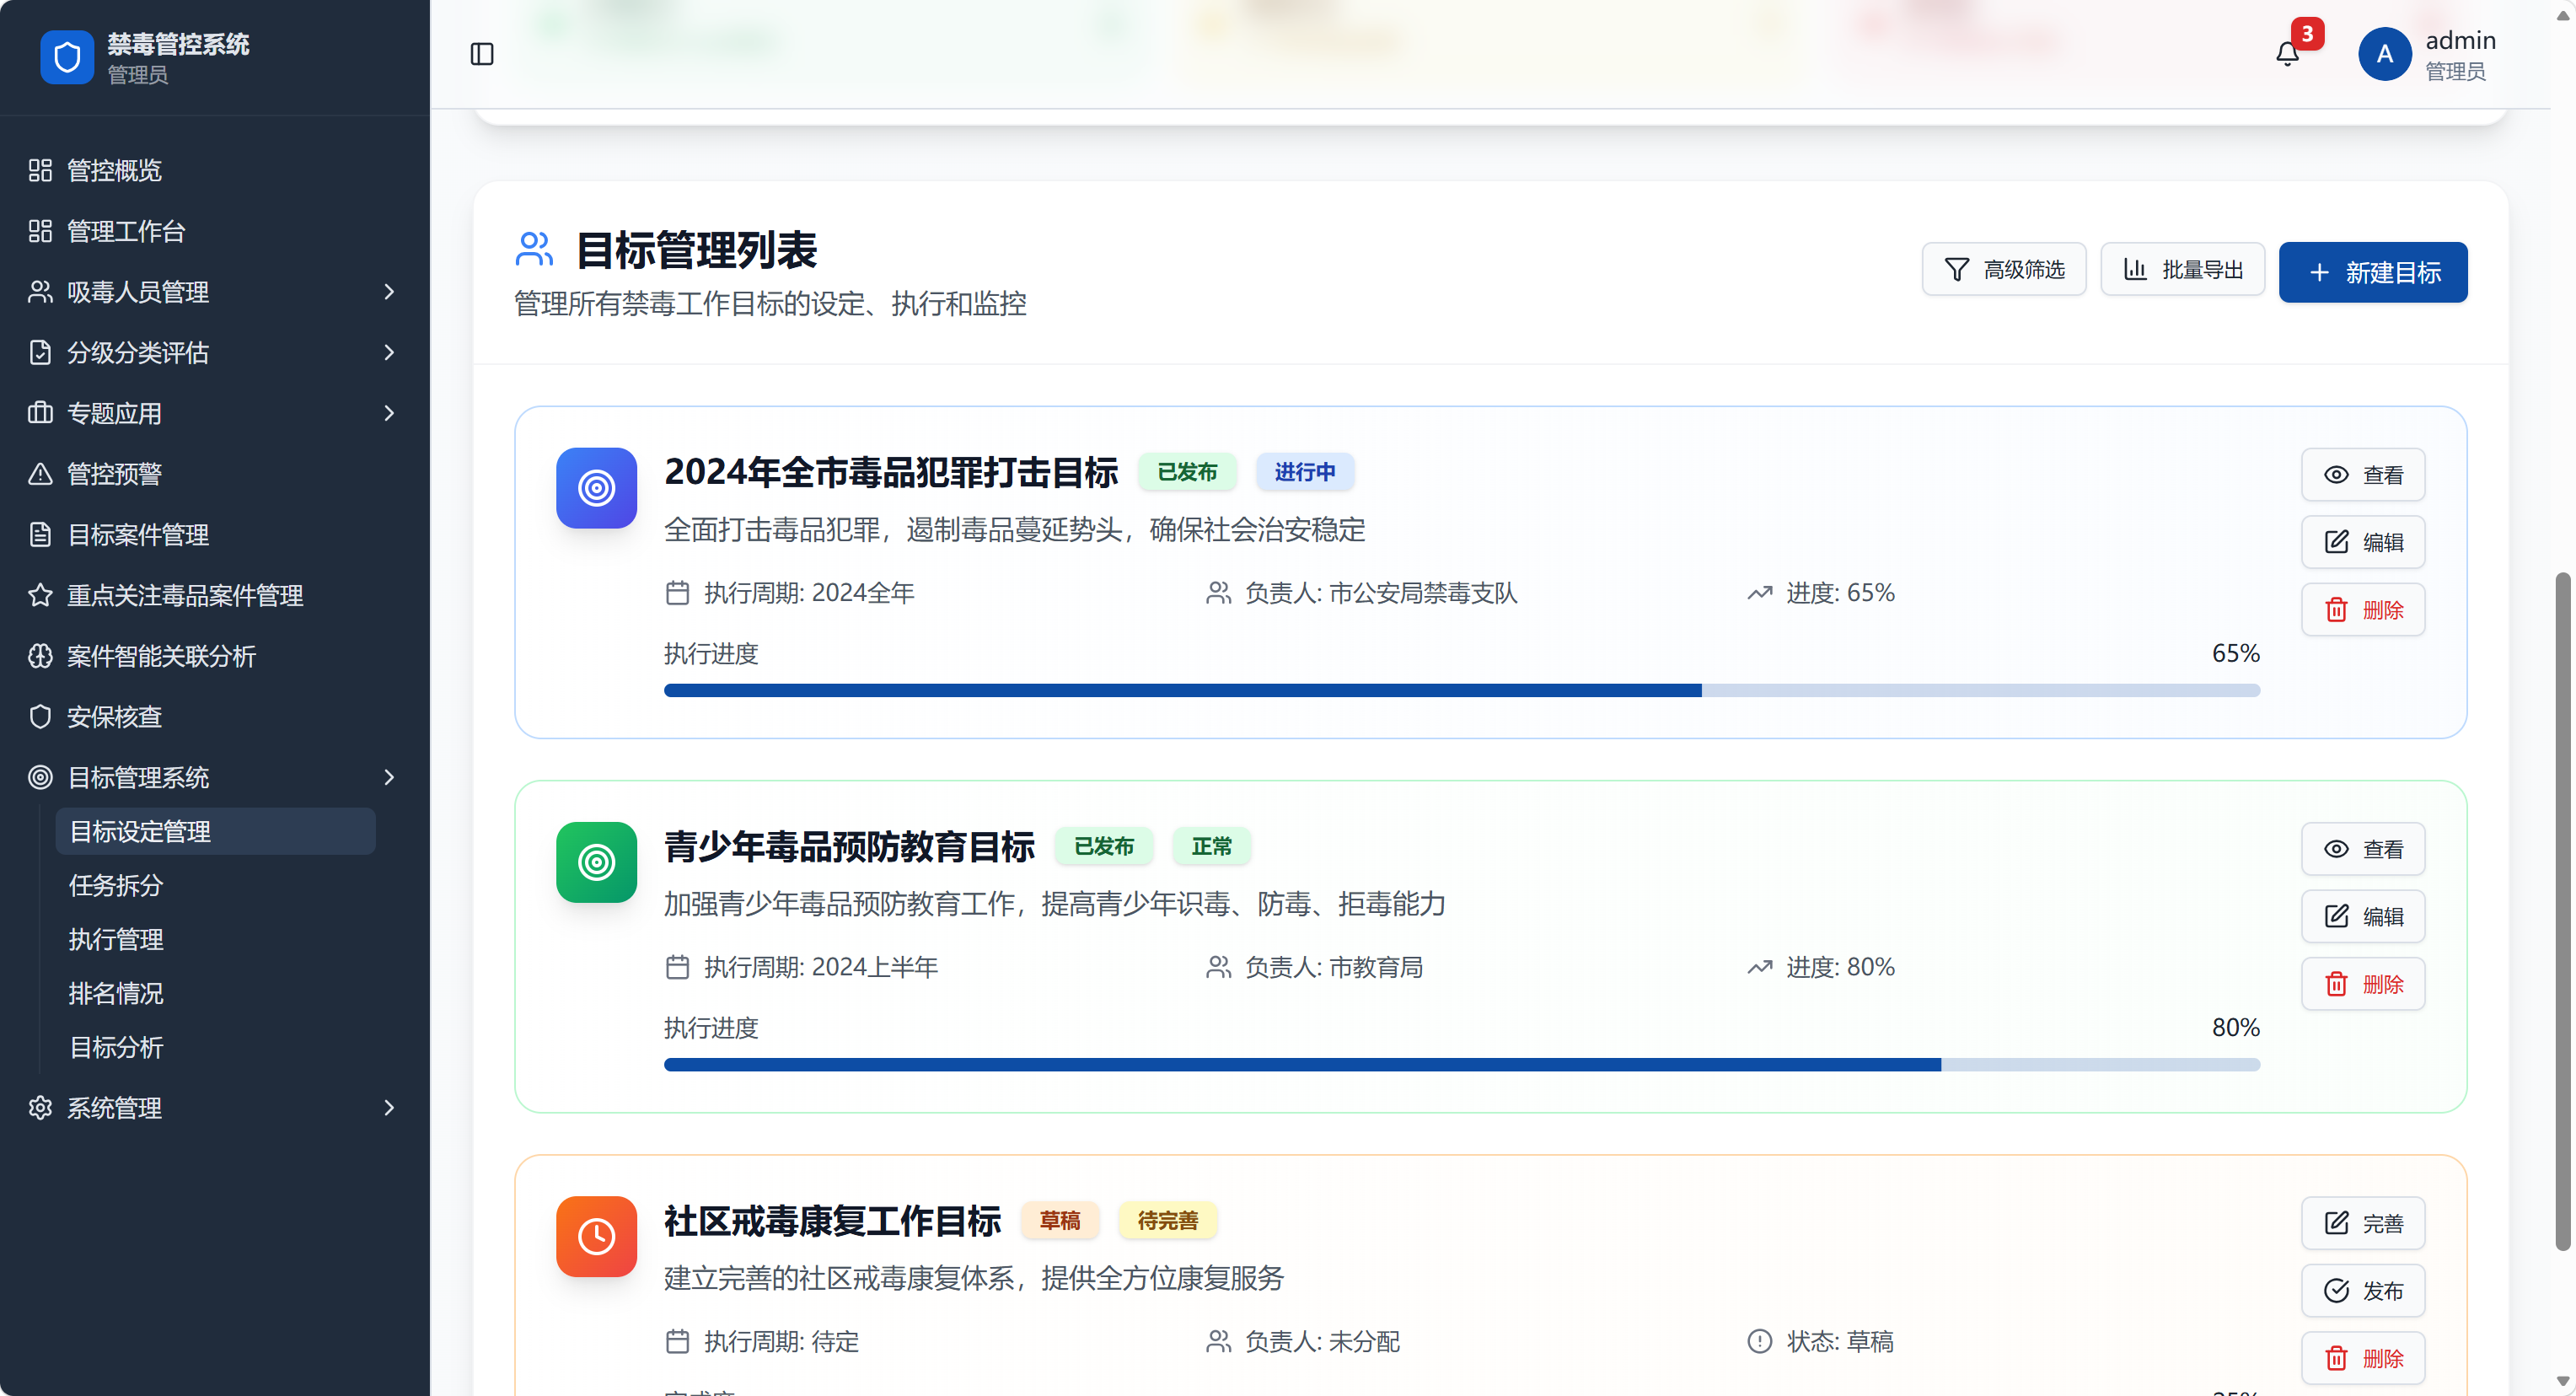Click the 管控预警 warning triangle icon
This screenshot has width=2576, height=1396.
coord(40,474)
